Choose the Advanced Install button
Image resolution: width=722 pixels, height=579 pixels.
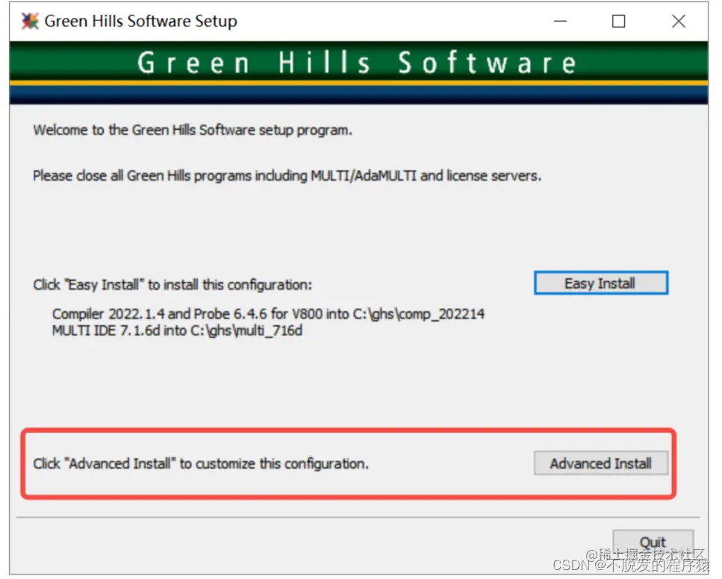pos(600,463)
